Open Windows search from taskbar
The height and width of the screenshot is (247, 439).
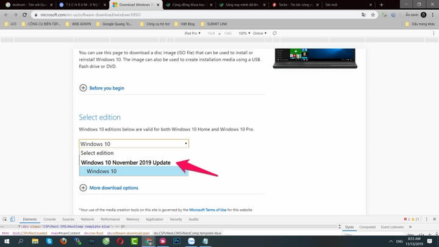(x=21, y=241)
